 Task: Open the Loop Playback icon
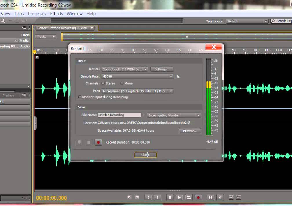[x=189, y=197]
